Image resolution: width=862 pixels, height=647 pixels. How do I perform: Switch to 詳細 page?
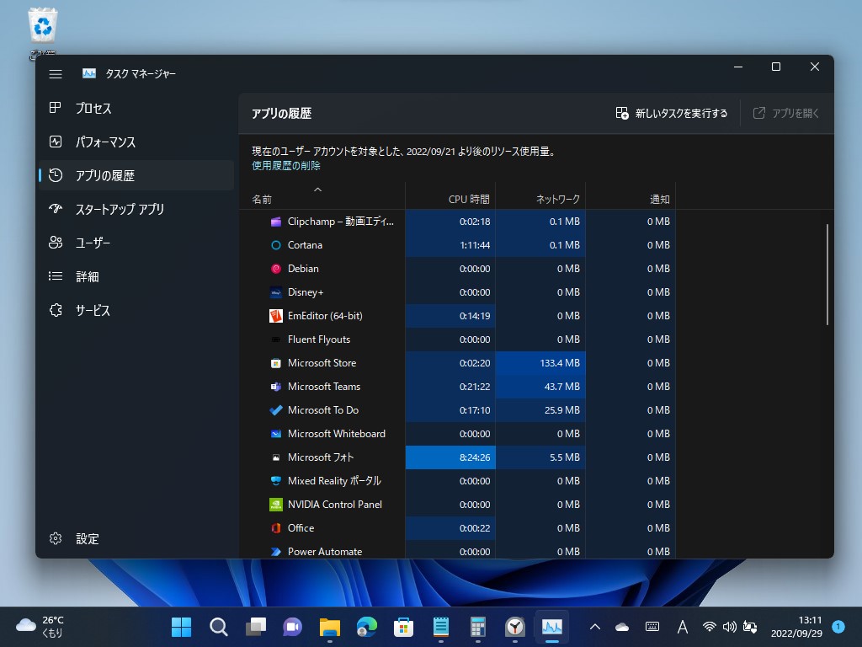(136, 276)
